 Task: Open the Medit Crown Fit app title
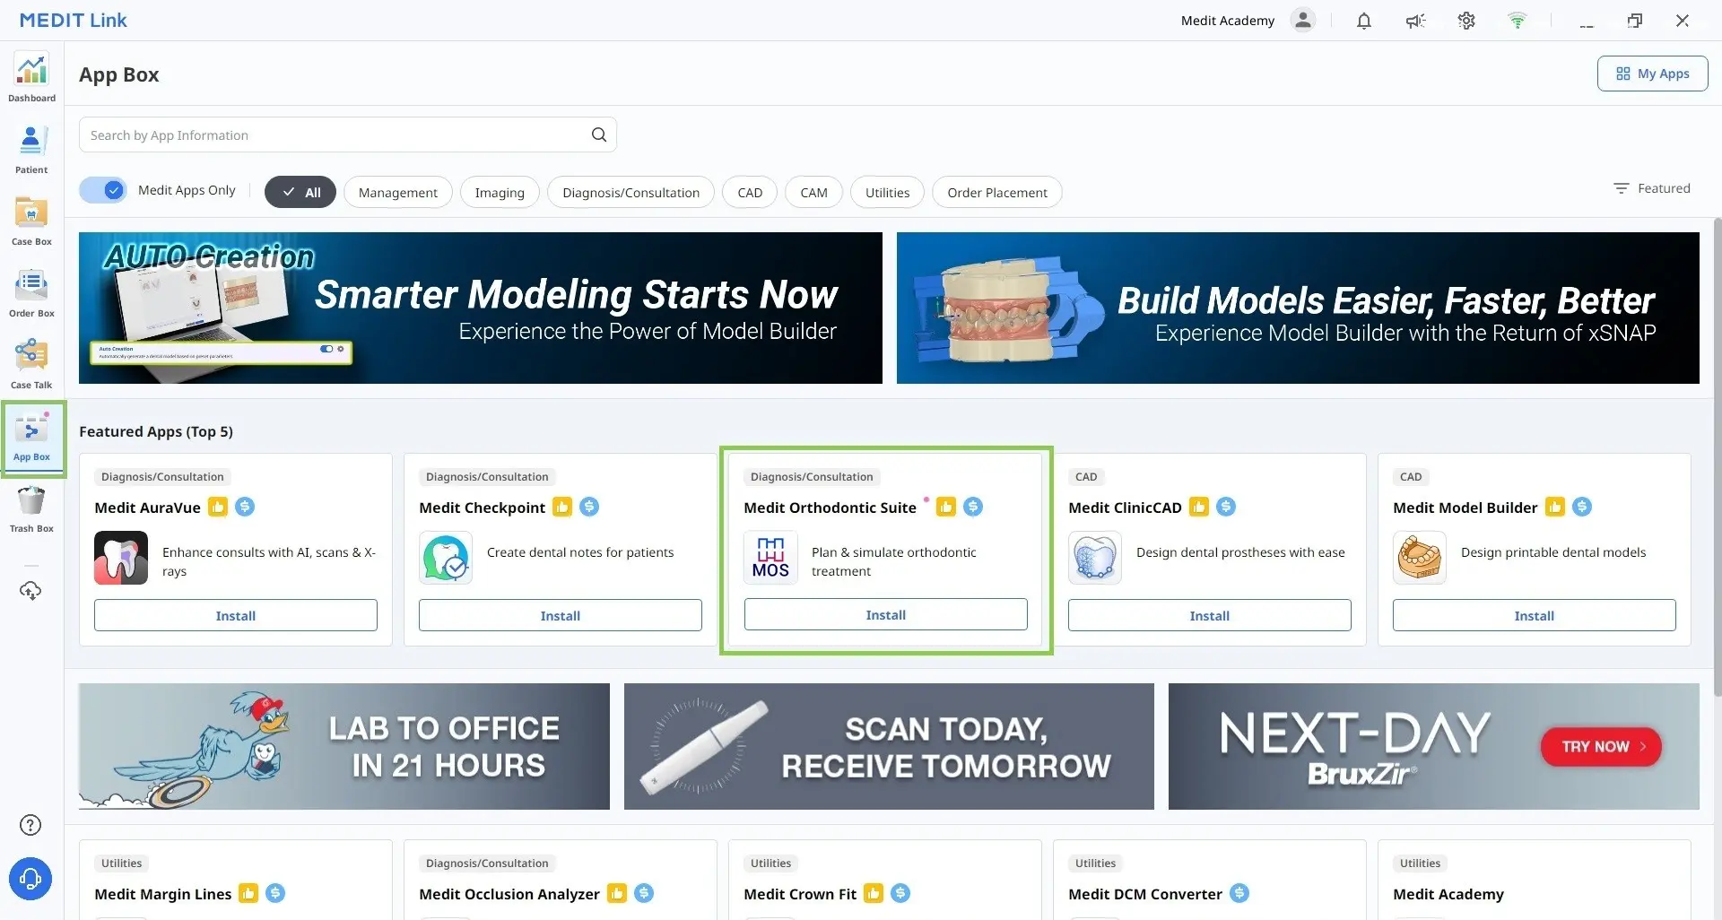(x=800, y=894)
